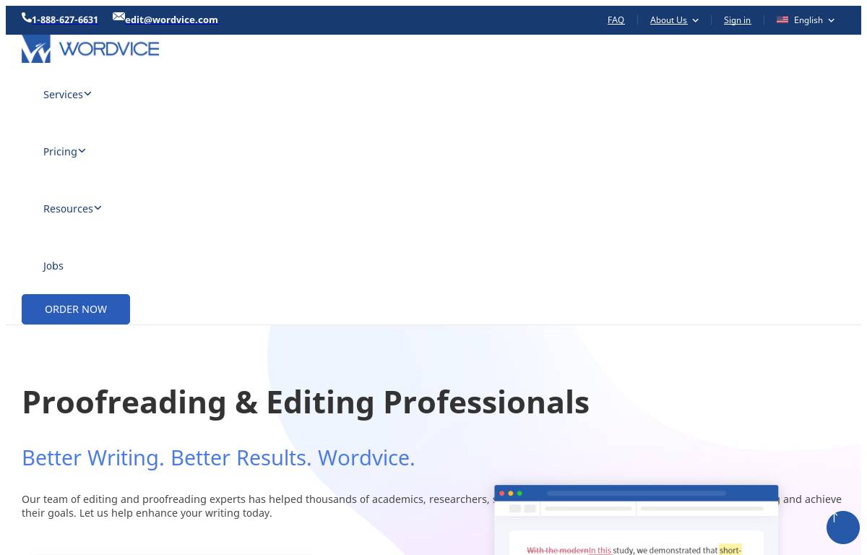Image resolution: width=867 pixels, height=555 pixels.
Task: Expand the About Us dropdown arrow
Action: tap(696, 20)
